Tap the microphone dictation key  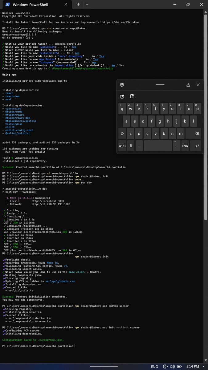pos(131,146)
